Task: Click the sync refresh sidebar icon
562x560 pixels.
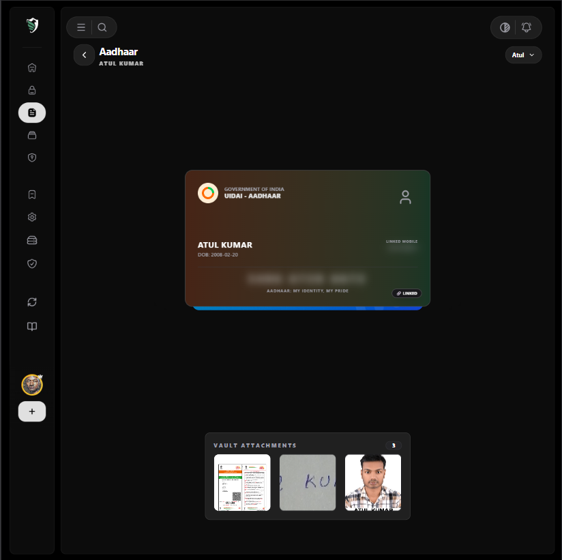Action: click(x=32, y=302)
